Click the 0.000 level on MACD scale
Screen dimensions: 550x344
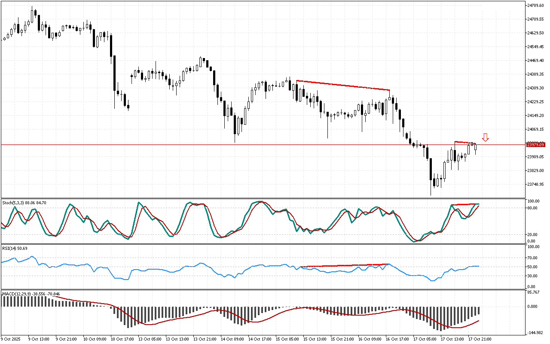[534, 307]
